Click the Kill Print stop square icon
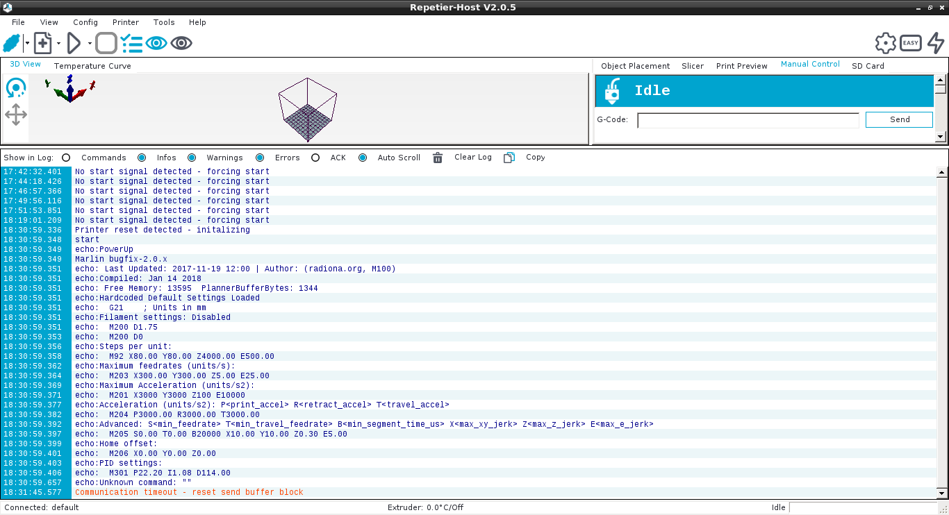949x515 pixels. [106, 43]
